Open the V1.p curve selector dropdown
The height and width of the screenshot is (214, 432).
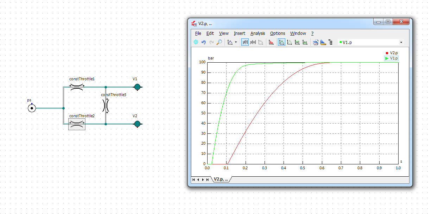pos(401,42)
